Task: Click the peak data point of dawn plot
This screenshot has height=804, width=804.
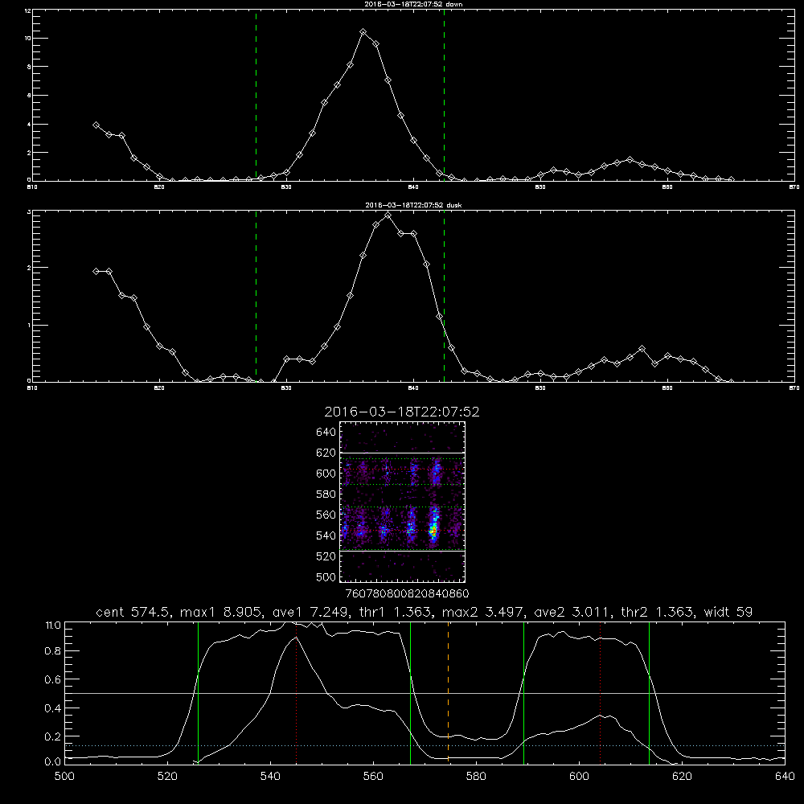Action: coord(363,32)
